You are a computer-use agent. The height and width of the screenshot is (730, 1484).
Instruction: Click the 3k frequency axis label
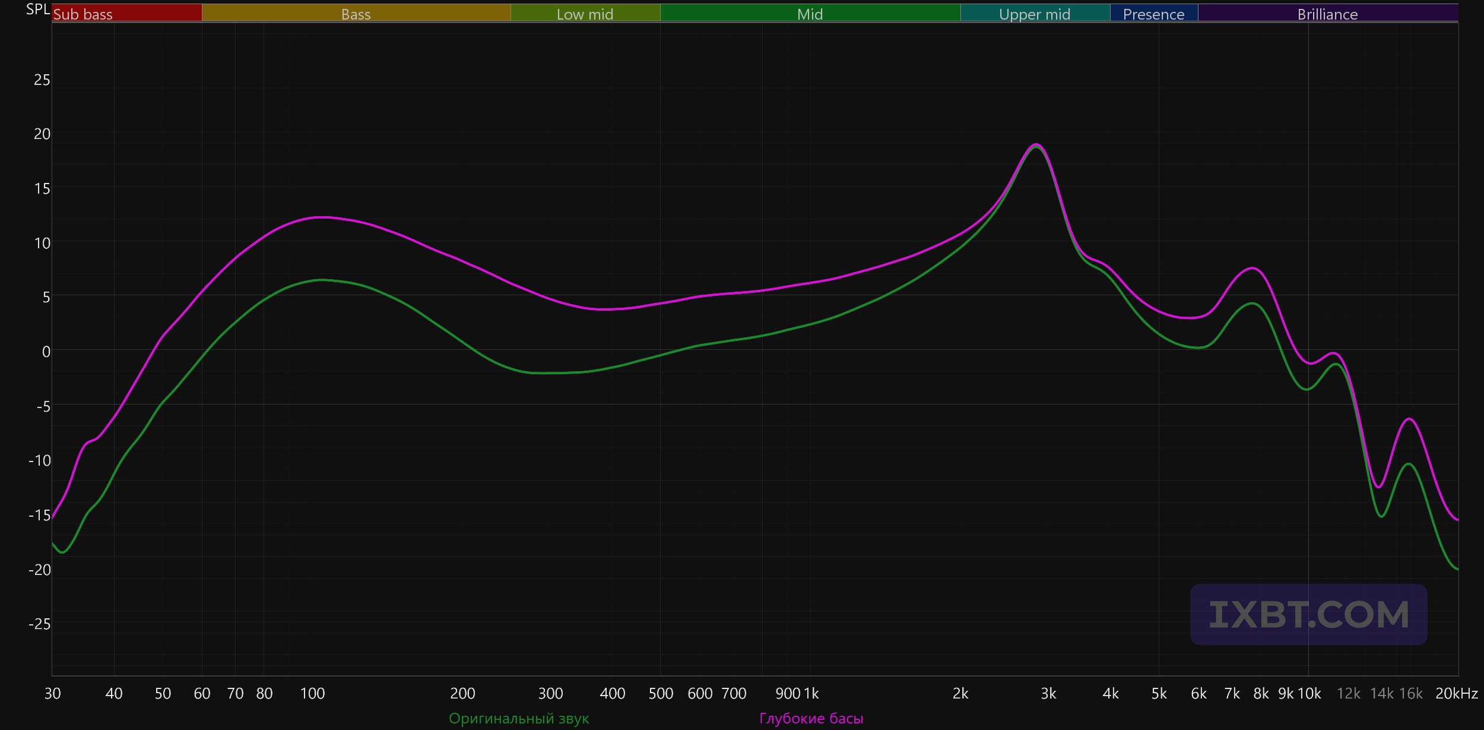coord(1048,693)
